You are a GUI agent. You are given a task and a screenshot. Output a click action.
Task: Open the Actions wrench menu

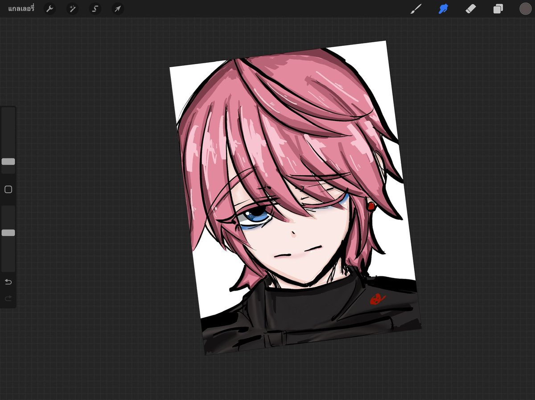(49, 8)
